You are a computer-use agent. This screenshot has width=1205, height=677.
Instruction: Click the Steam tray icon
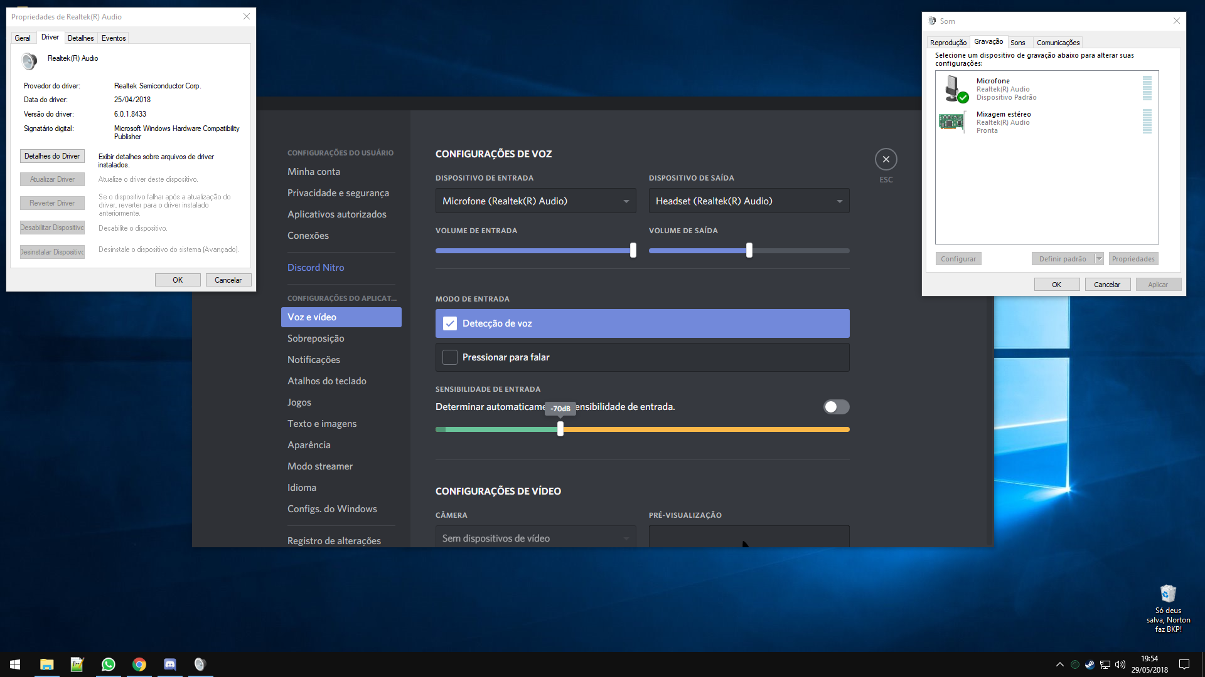click(x=1090, y=664)
